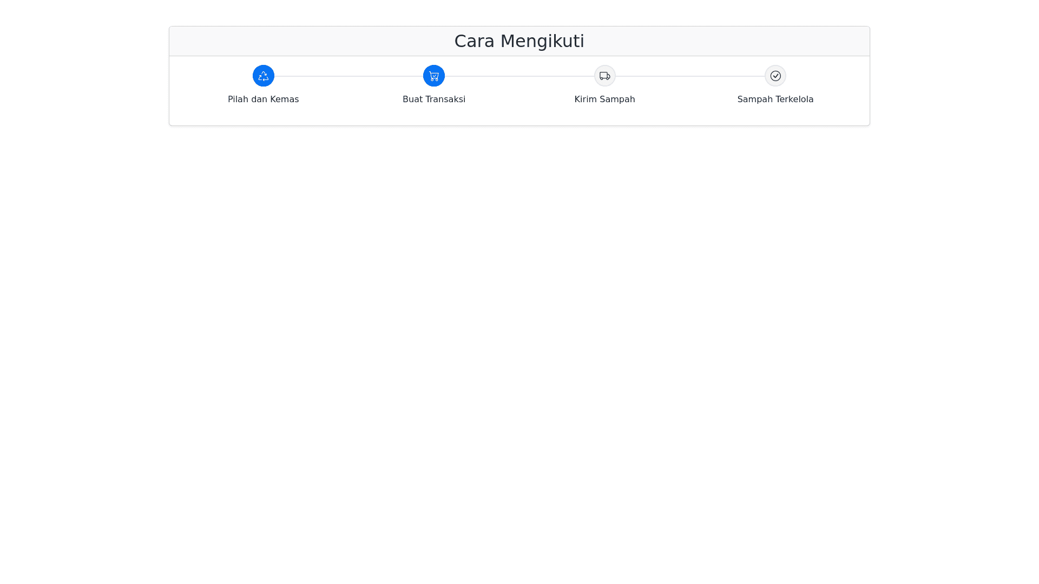
Task: Click the word "Pilah" under the recycle icon
Action: click(x=238, y=99)
